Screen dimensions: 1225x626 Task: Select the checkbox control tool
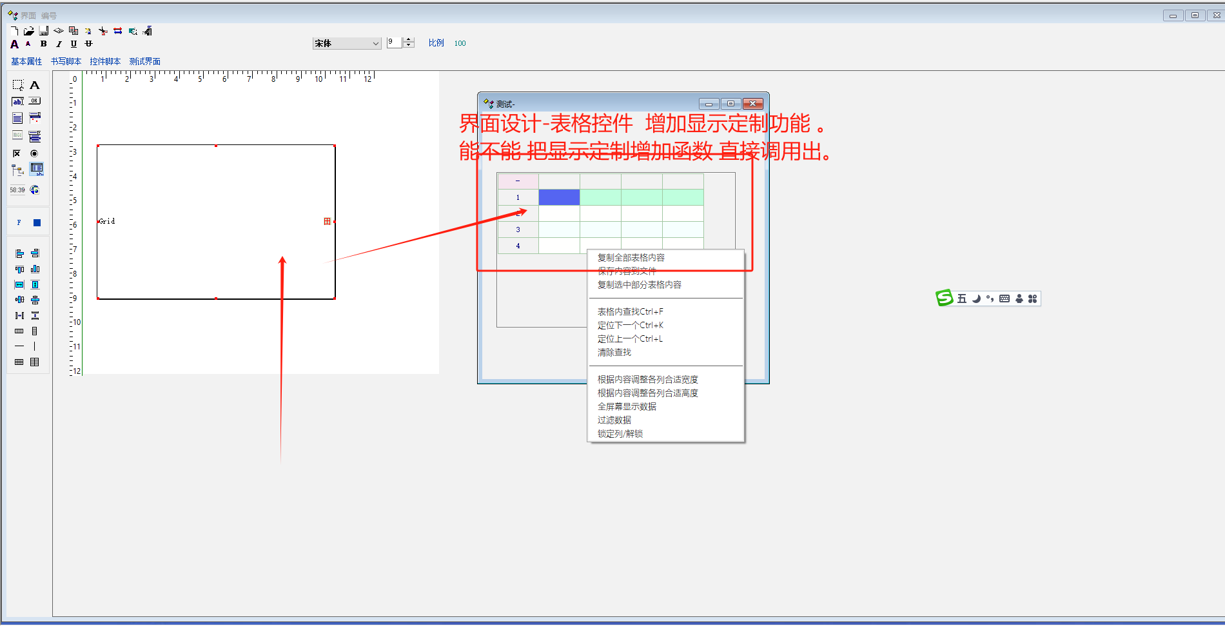click(17, 153)
